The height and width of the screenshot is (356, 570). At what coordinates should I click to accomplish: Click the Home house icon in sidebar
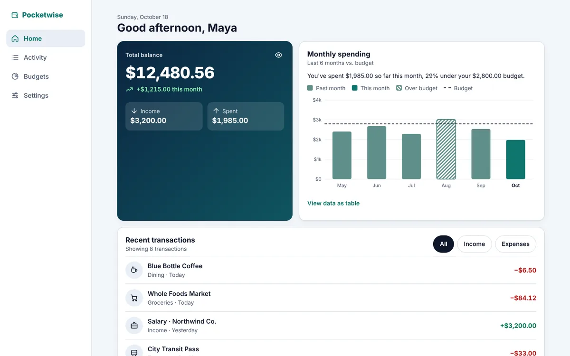(15, 38)
